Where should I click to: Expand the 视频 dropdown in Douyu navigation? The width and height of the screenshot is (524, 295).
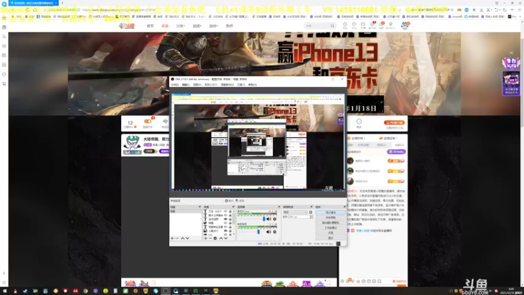[197, 26]
